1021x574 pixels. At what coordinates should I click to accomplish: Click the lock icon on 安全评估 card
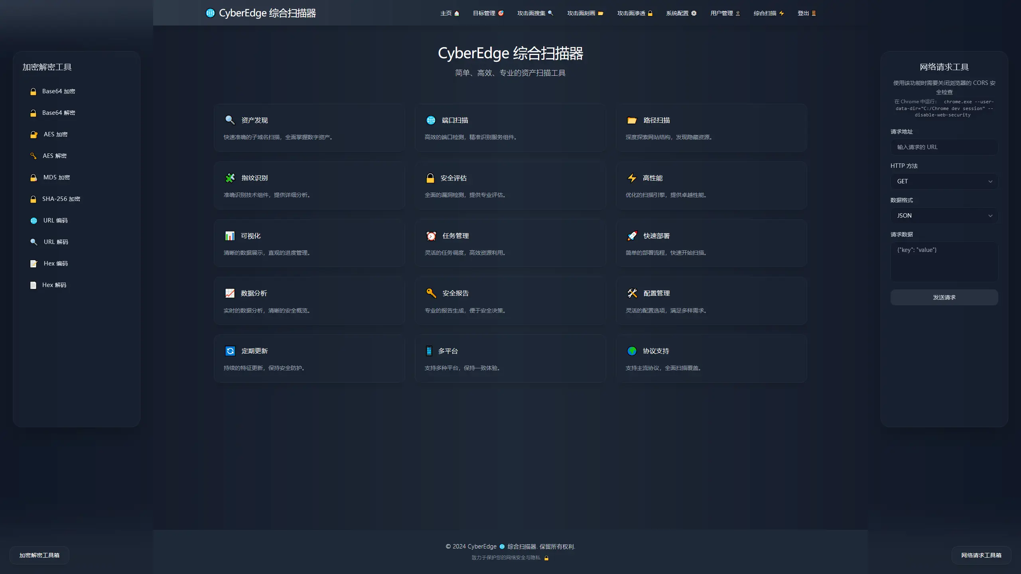pos(430,178)
